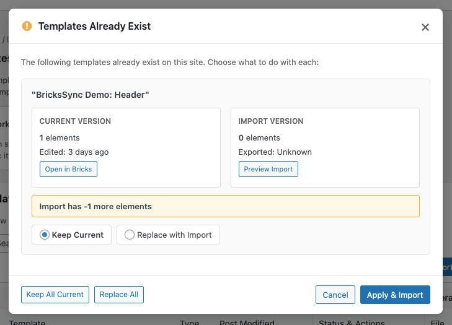Select the Keep Current radio option
The width and height of the screenshot is (452, 325).
[x=44, y=235]
